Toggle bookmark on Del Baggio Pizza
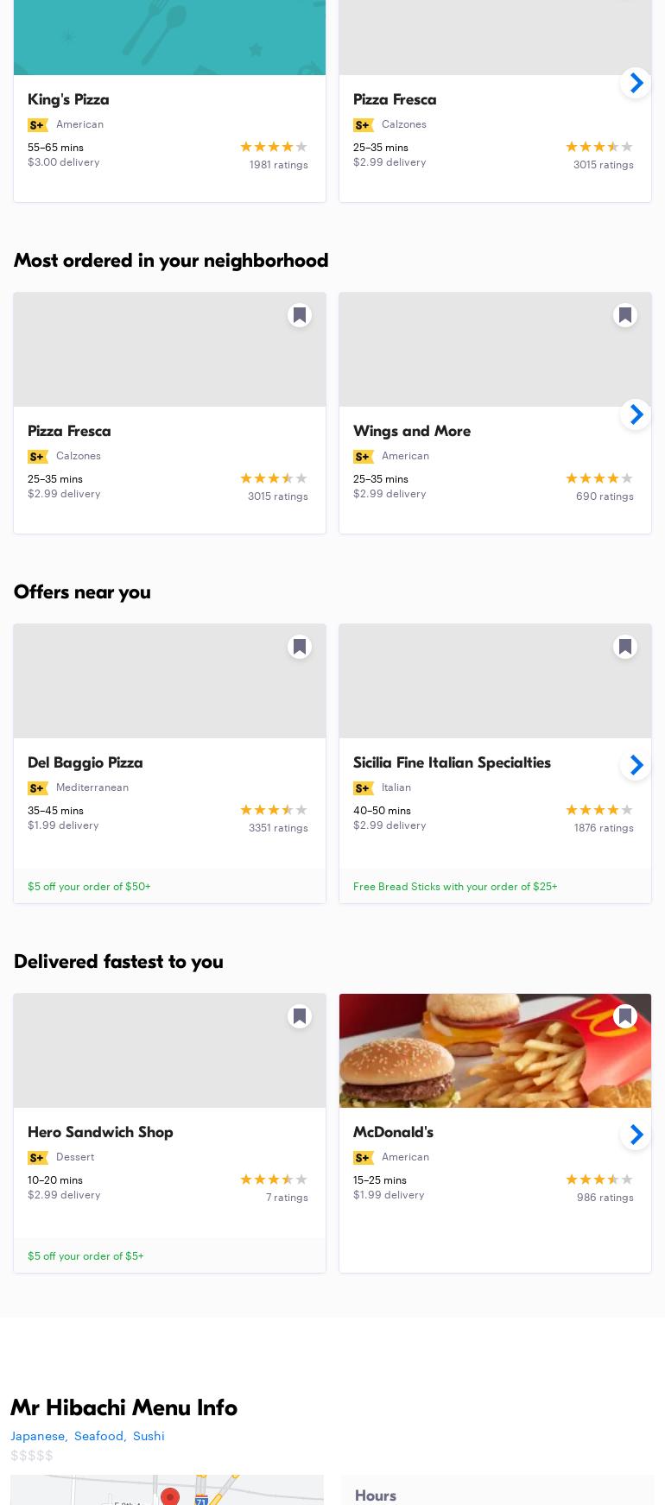This screenshot has height=1505, width=665. point(300,647)
